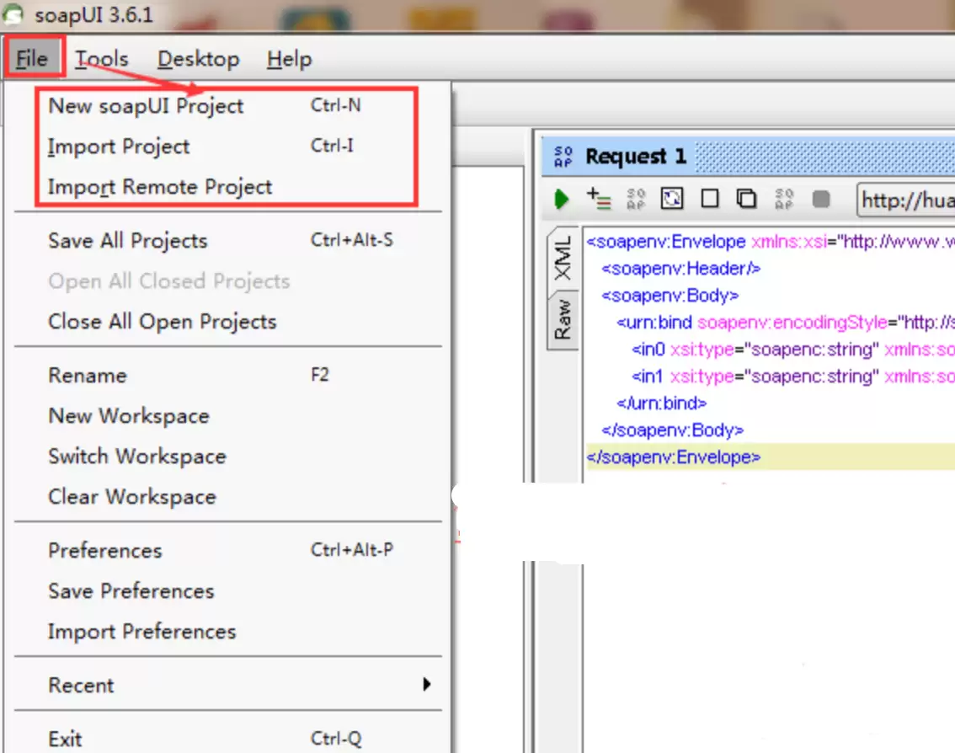Click the Request 1 window title bar

coord(749,157)
